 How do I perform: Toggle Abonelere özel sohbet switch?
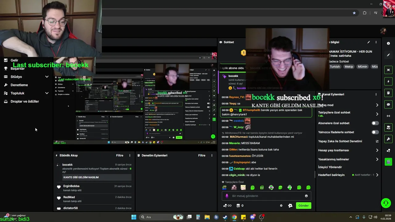(375, 123)
